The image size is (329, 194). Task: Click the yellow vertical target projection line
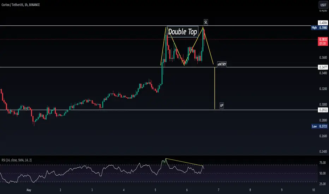[215, 88]
